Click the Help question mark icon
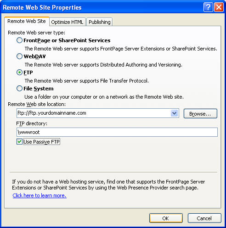The height and width of the screenshot is (228, 226). click(x=208, y=7)
